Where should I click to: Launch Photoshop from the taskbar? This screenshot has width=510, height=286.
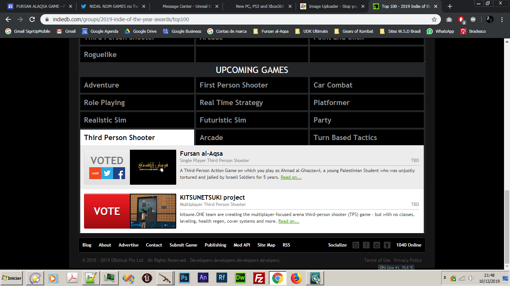[184, 278]
